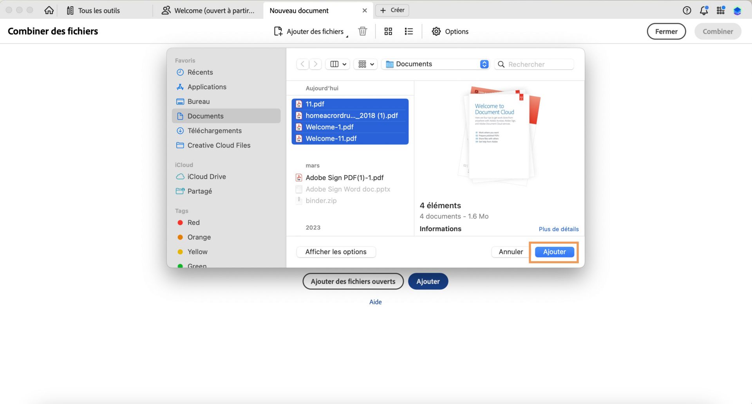Click the blue Ajouter button in dialog
The image size is (752, 404).
(x=554, y=252)
